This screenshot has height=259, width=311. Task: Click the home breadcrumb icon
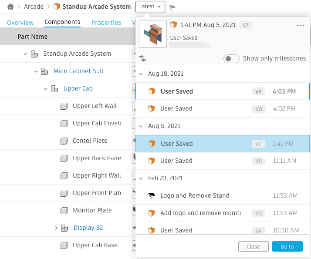coord(10,7)
